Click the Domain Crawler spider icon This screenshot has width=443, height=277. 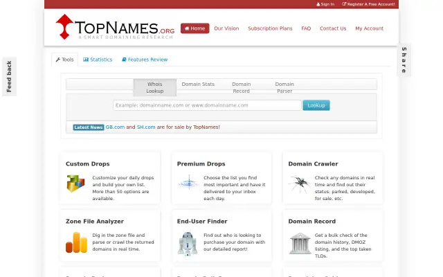300,184
